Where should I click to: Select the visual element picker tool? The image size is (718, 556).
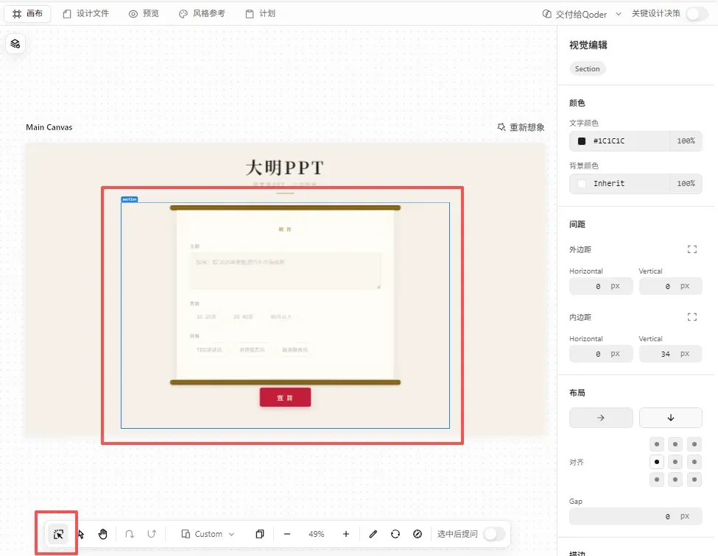(x=58, y=534)
